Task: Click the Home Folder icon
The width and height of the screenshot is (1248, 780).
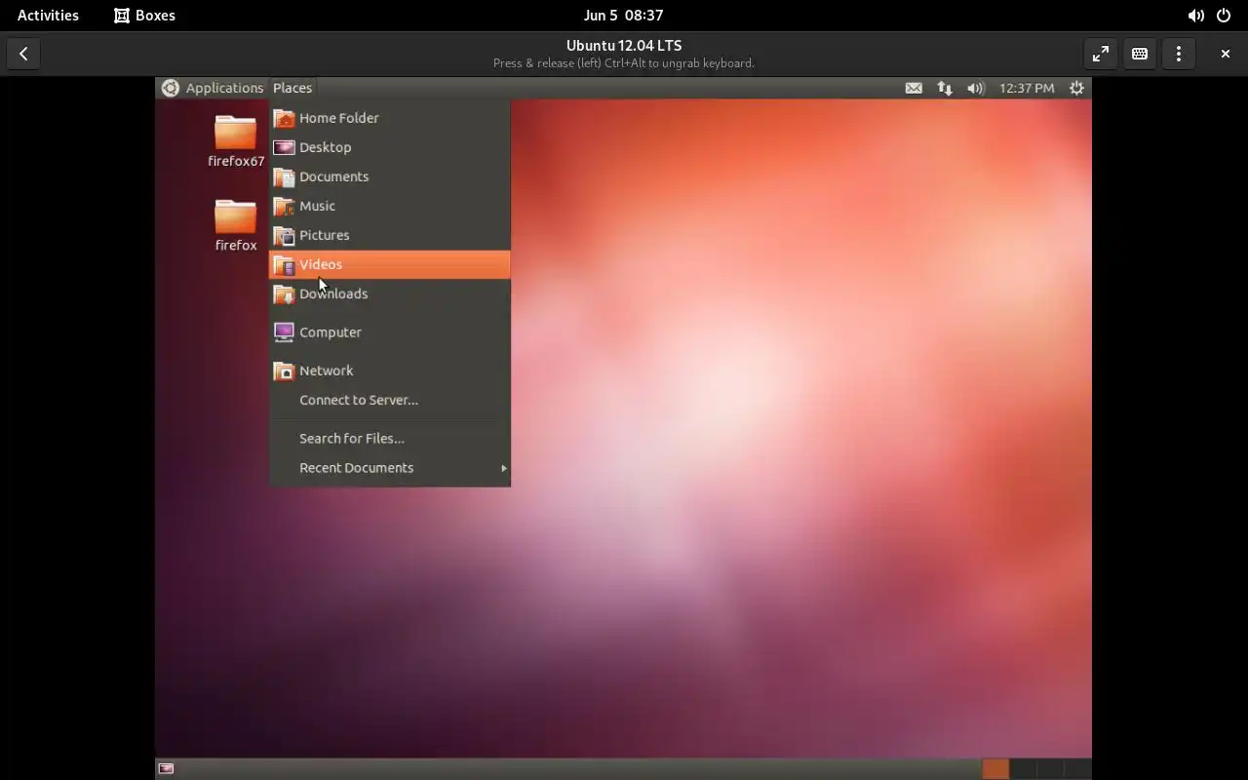Action: (284, 118)
